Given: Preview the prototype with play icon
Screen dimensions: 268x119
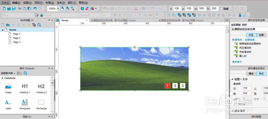Looking at the screenshot, I should (x=82, y=9).
